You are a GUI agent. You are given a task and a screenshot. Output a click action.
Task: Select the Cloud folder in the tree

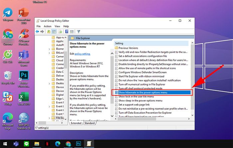[x=58, y=60]
